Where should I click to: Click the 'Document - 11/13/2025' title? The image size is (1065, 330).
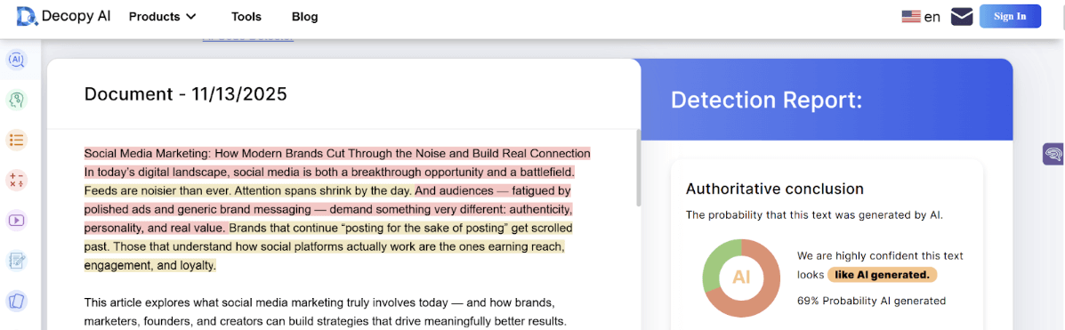(185, 93)
